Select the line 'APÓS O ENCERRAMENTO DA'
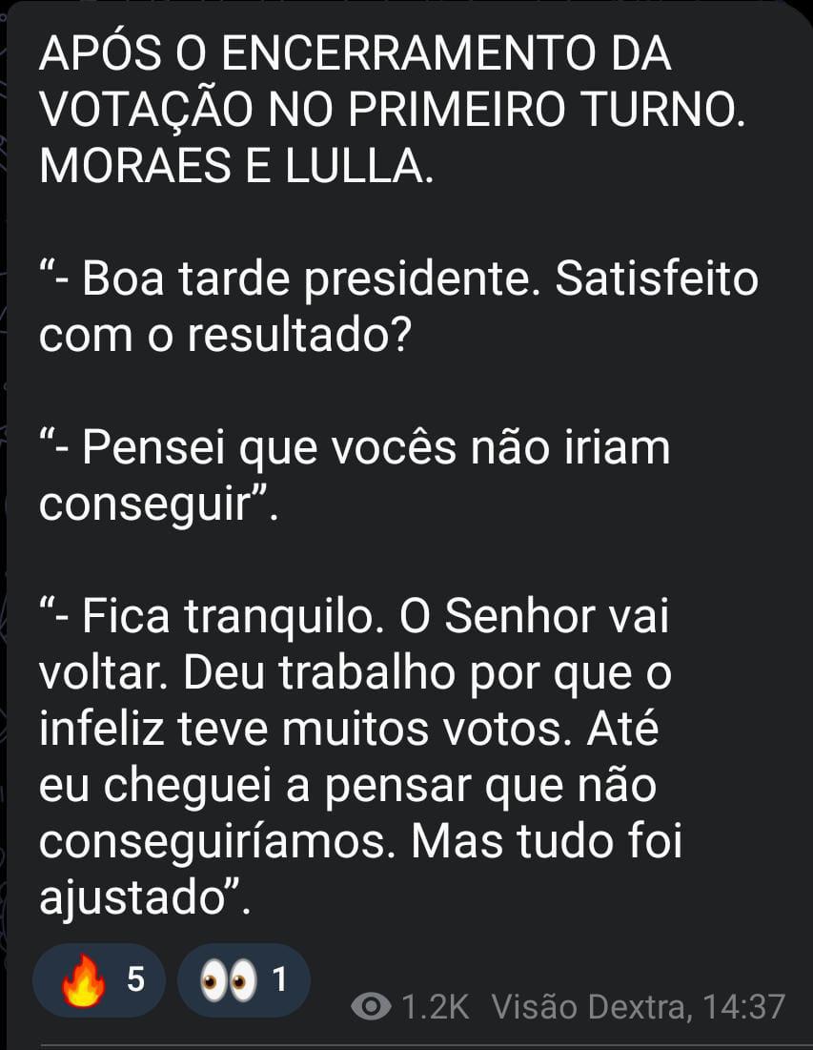 (356, 51)
